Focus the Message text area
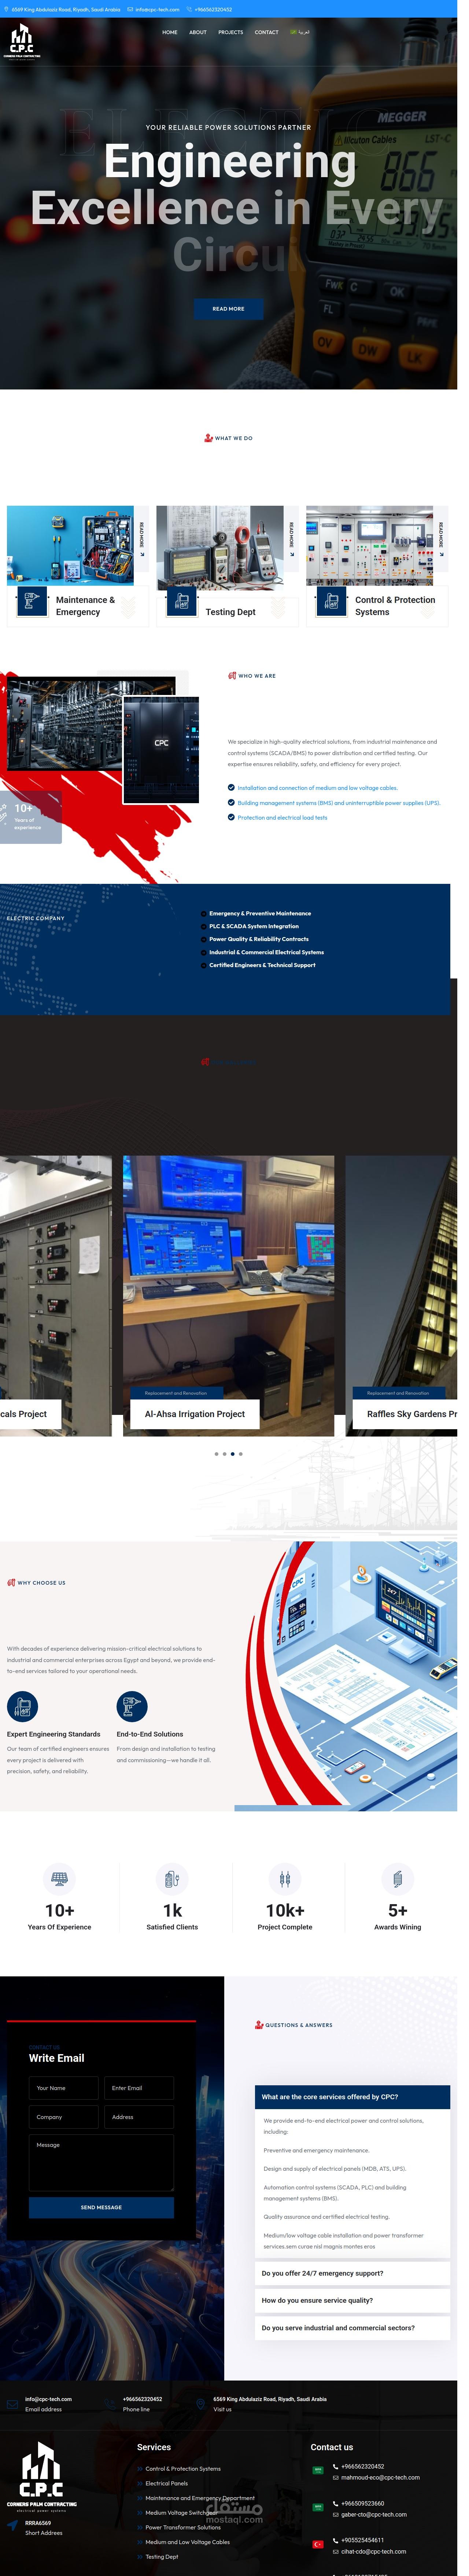The width and height of the screenshot is (469, 2576). (x=101, y=2163)
